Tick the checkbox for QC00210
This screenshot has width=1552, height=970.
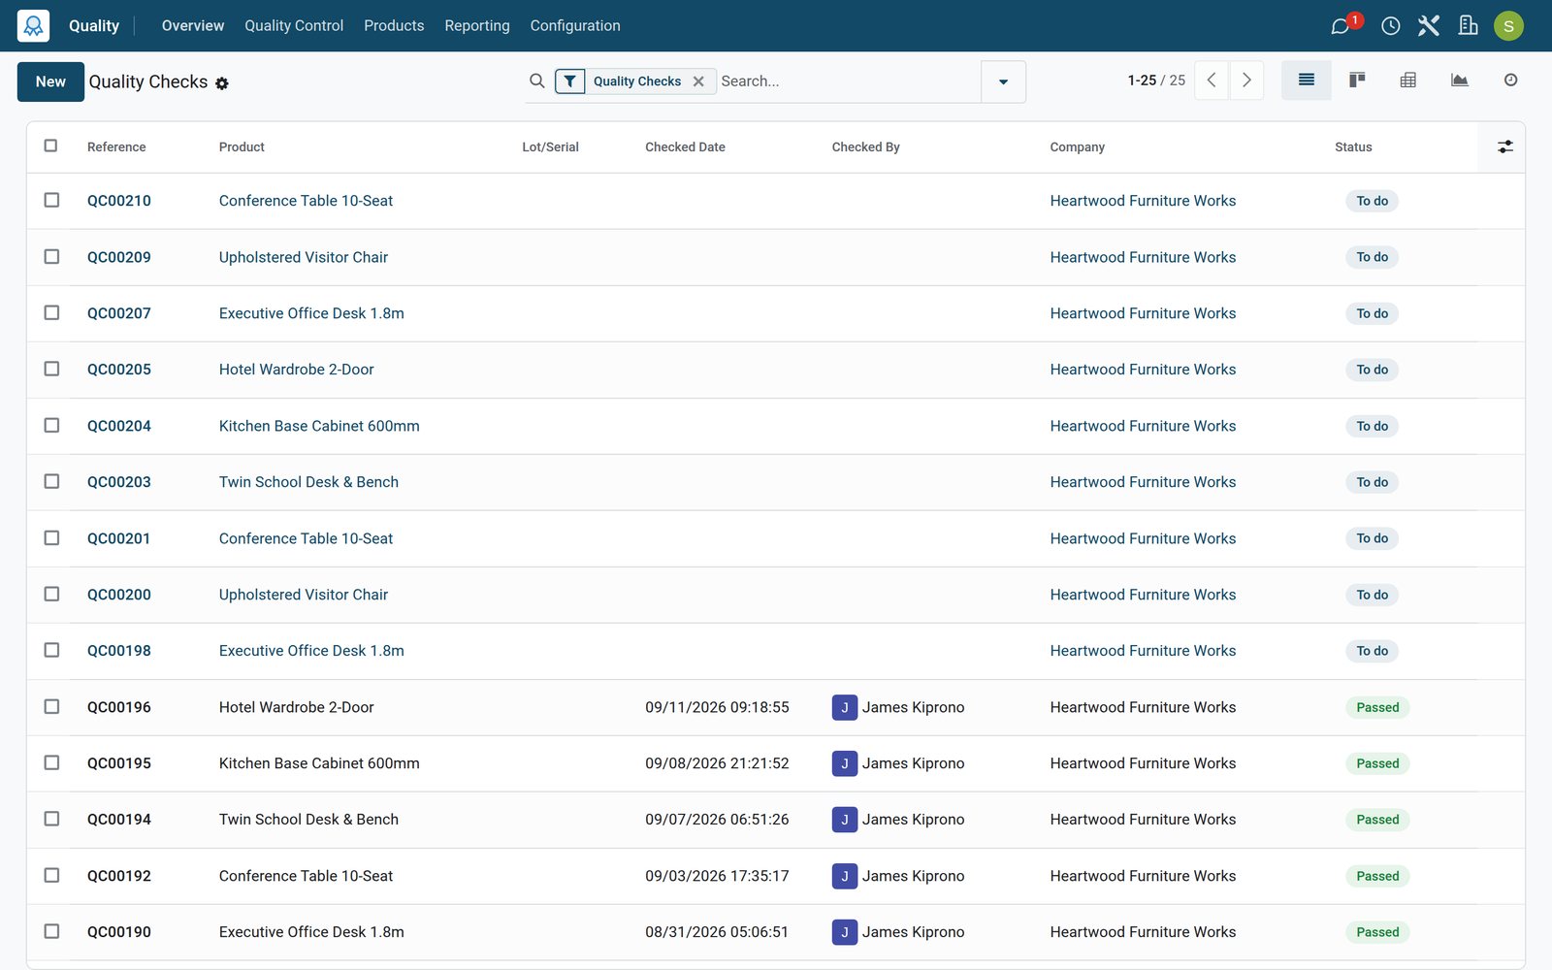pyautogui.click(x=51, y=200)
